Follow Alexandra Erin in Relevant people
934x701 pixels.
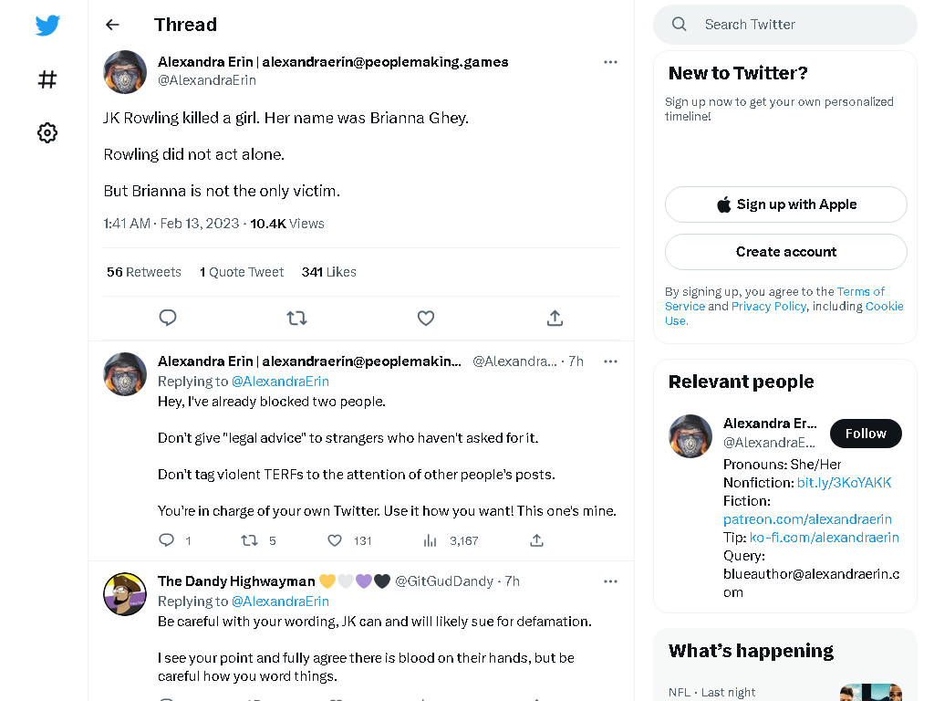coord(866,434)
